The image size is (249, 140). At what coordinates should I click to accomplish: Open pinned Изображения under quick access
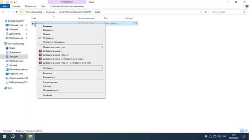click(x=16, y=38)
